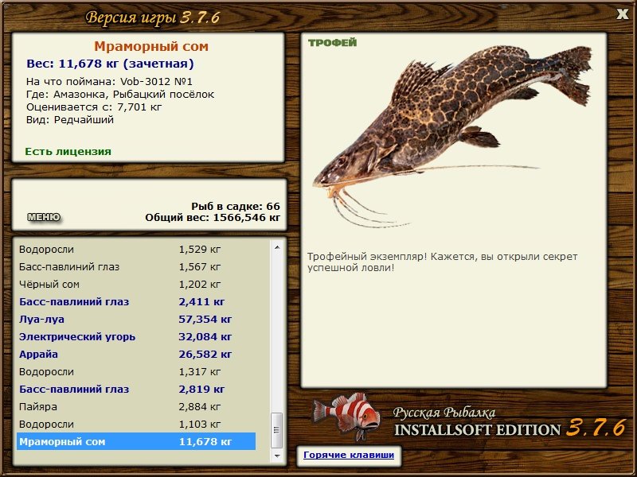Click the Общий вес: 1566,546 кг total
The height and width of the screenshot is (477, 637).
[x=213, y=217]
